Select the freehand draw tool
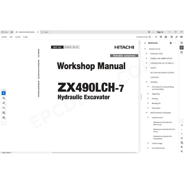Screen dimensions: 184x184 pos(4,108)
